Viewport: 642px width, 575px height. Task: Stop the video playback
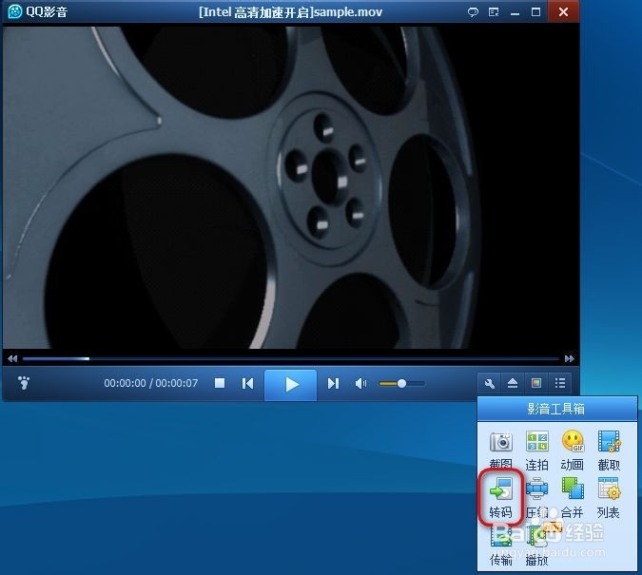(220, 383)
